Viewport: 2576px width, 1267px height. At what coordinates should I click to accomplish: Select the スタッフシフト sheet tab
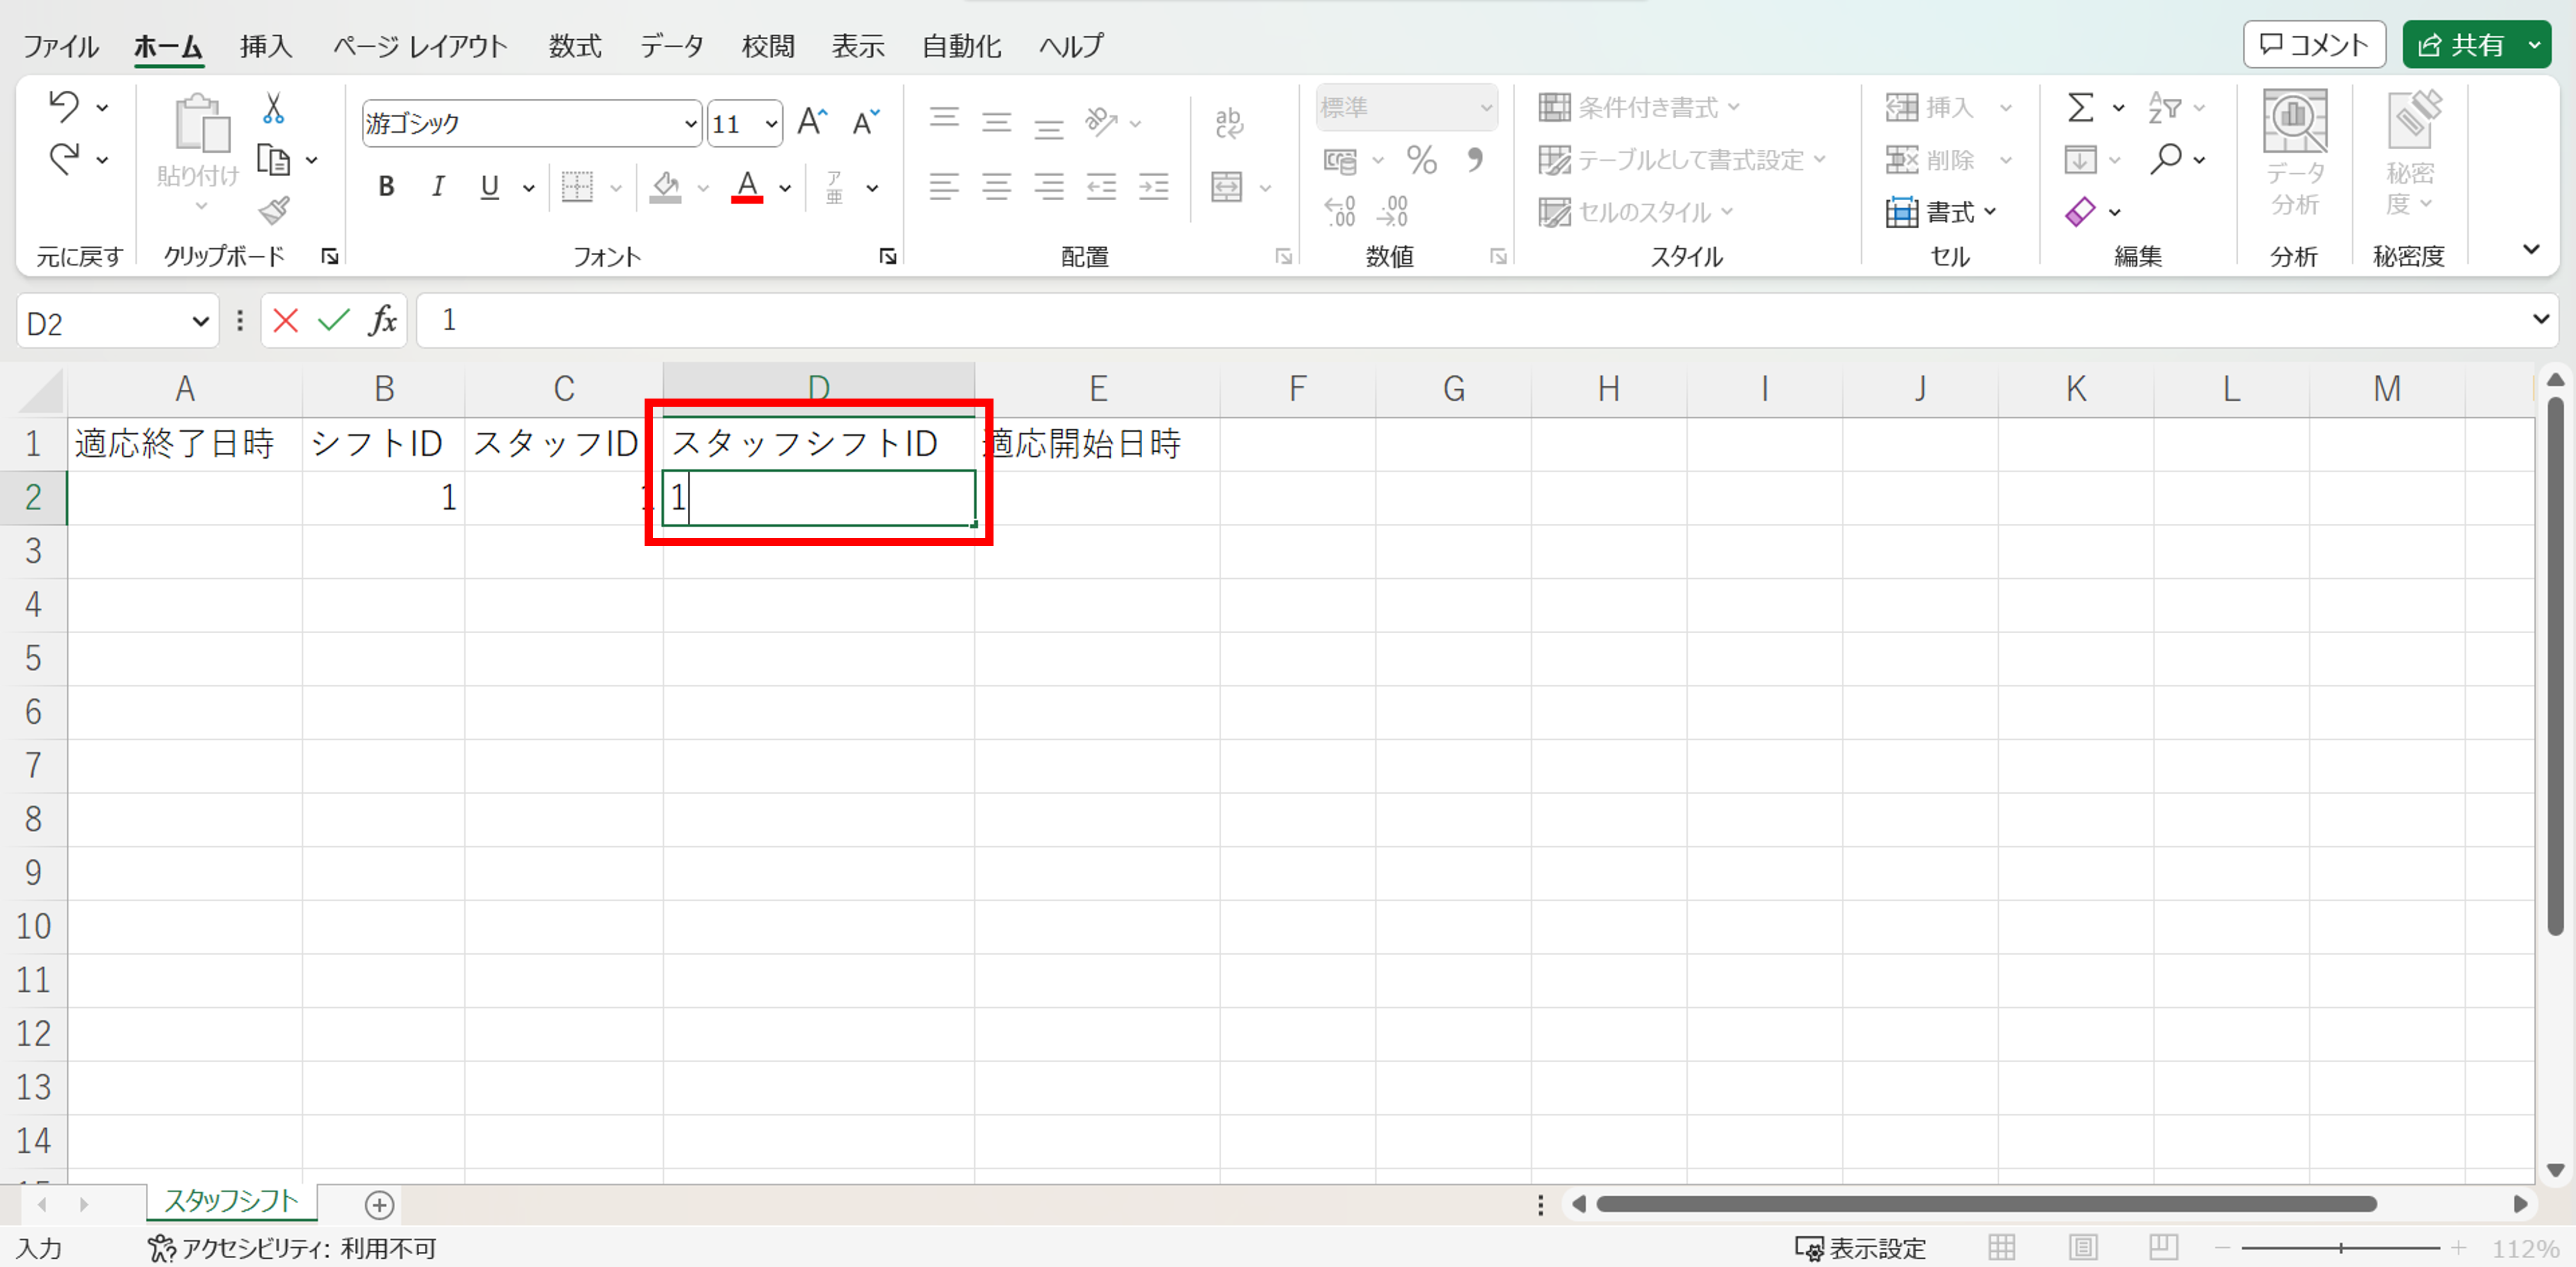(x=232, y=1201)
